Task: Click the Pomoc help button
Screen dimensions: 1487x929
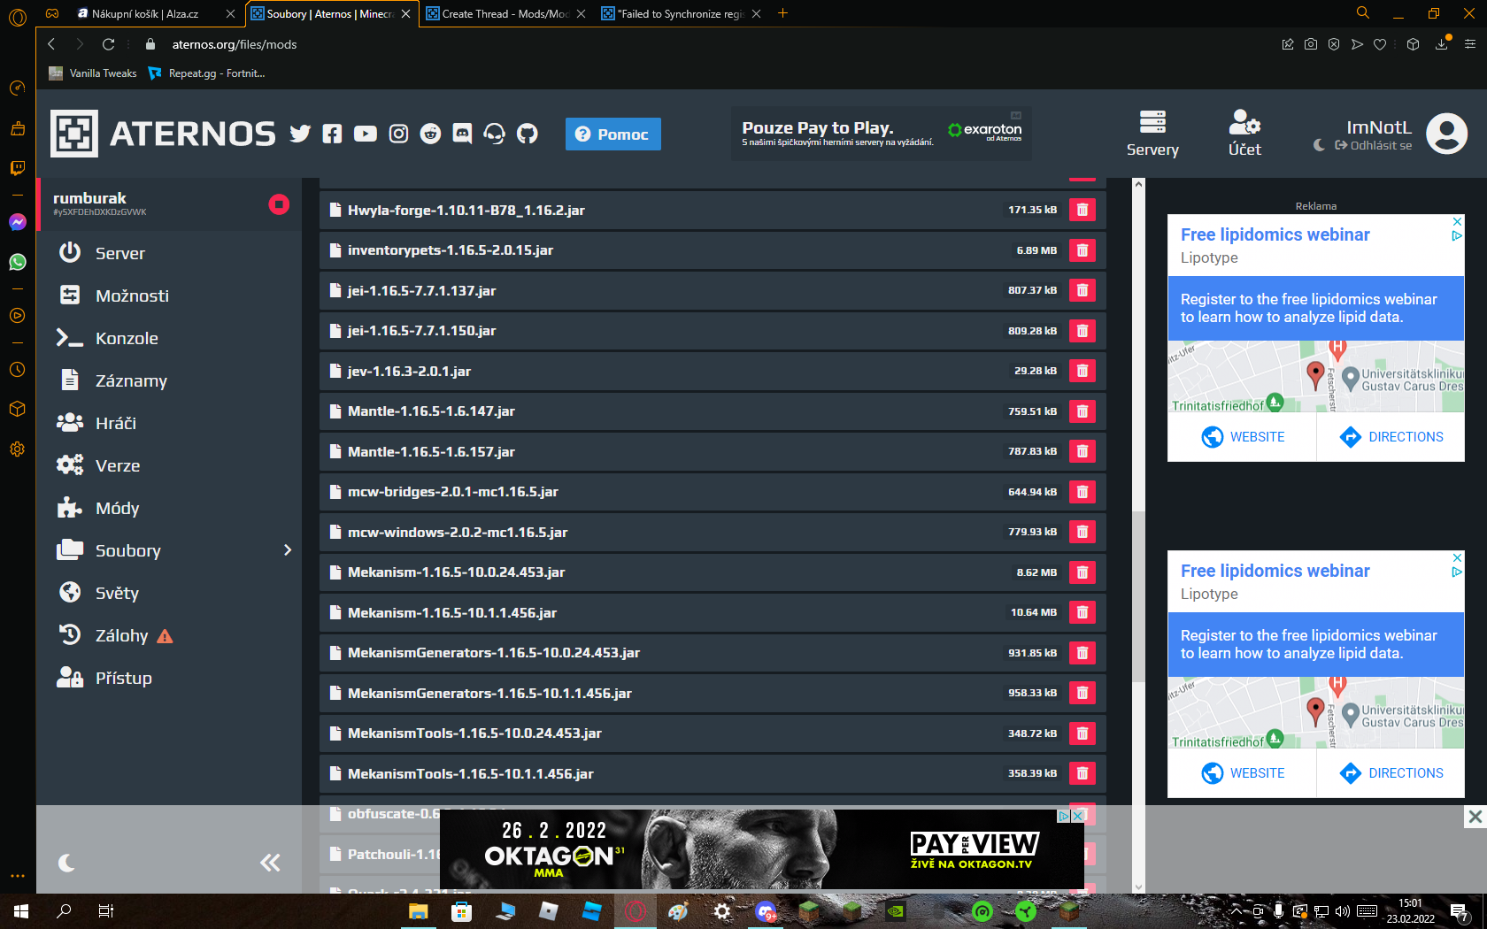Action: pyautogui.click(x=613, y=134)
